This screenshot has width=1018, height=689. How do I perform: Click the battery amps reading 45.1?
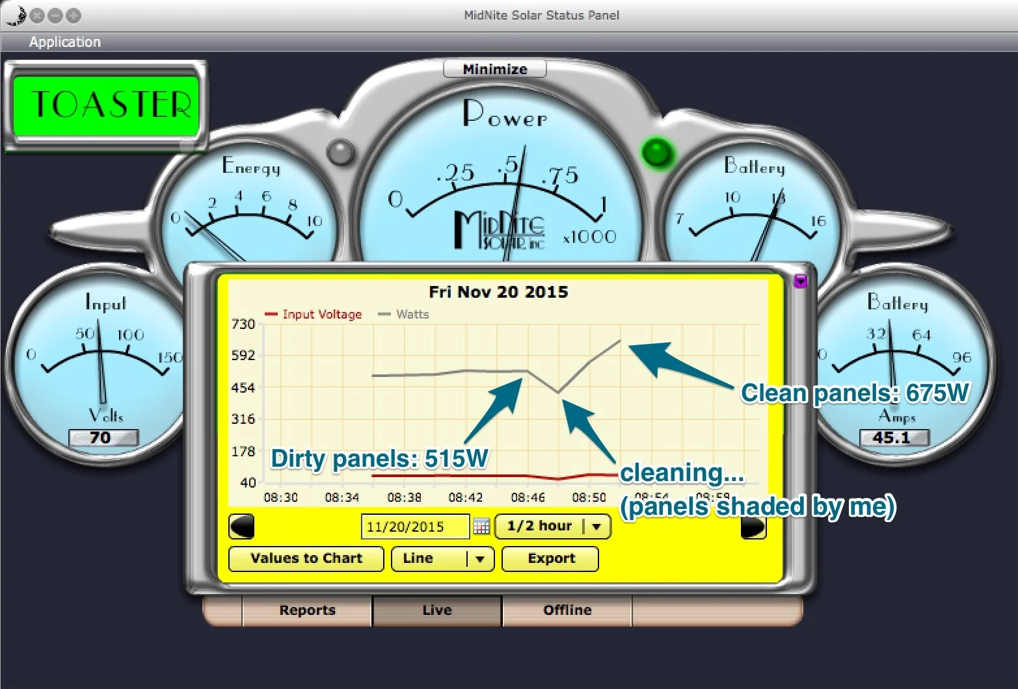click(x=893, y=437)
